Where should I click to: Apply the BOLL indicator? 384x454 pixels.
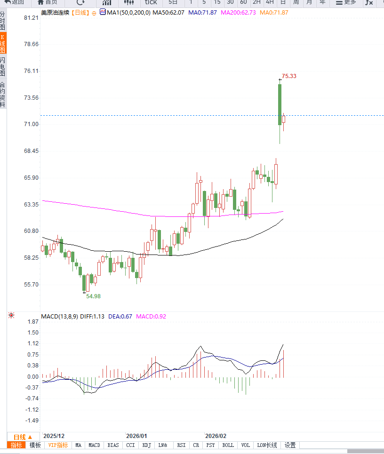228,445
